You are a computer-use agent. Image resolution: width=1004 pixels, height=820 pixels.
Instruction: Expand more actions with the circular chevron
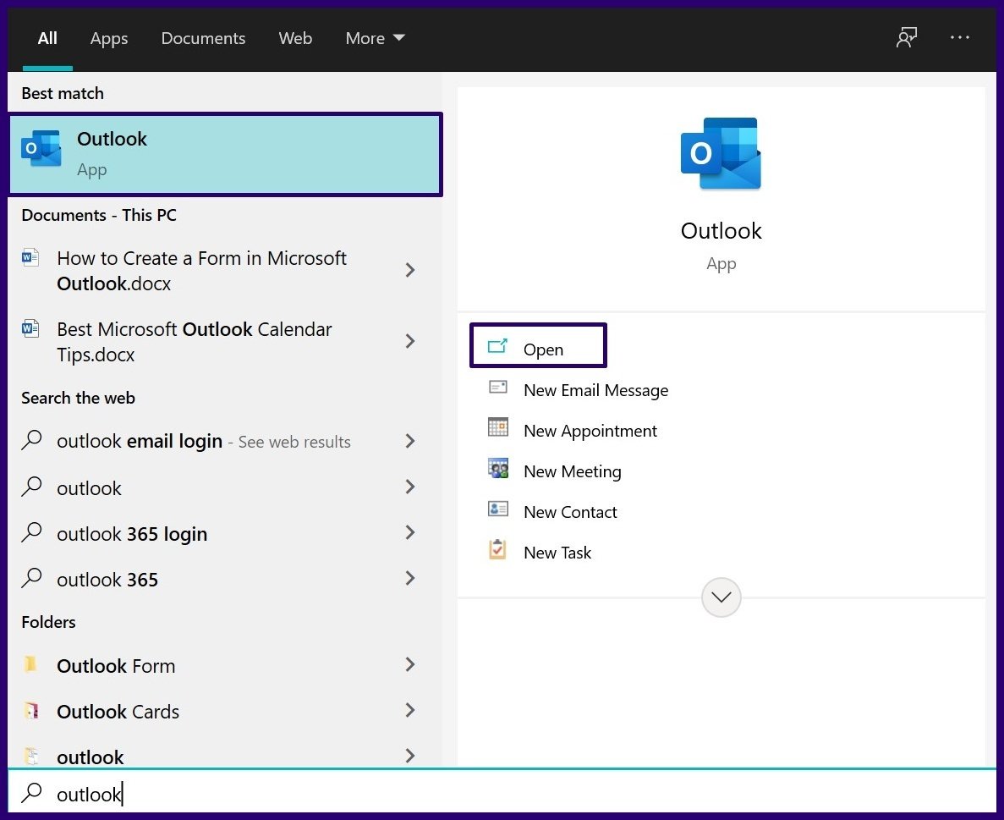721,597
